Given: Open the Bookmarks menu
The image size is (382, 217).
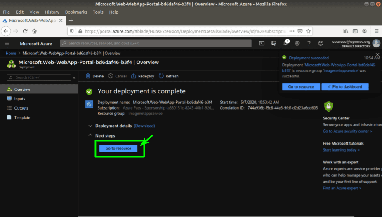Looking at the screenshot, I should 76,12.
